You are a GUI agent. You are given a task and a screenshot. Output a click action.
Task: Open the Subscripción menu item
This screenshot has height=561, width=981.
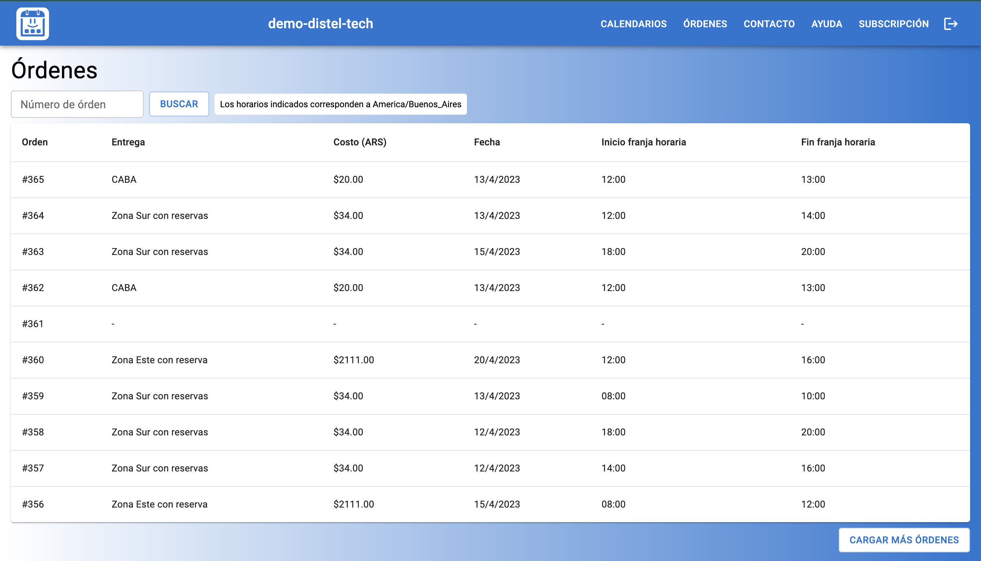(x=893, y=24)
